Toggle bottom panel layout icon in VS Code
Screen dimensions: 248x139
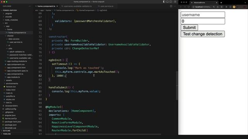click(x=167, y=2)
